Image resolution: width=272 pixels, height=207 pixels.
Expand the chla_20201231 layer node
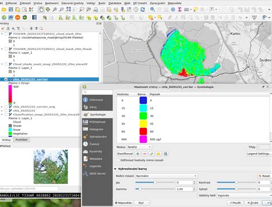tap(2, 111)
